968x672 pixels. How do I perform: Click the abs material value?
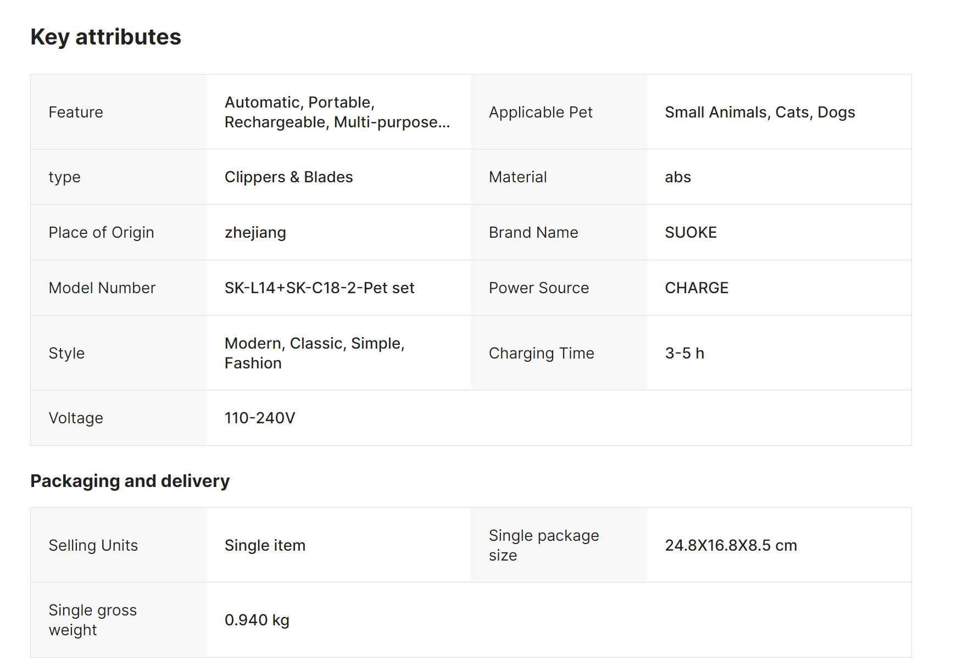(677, 177)
